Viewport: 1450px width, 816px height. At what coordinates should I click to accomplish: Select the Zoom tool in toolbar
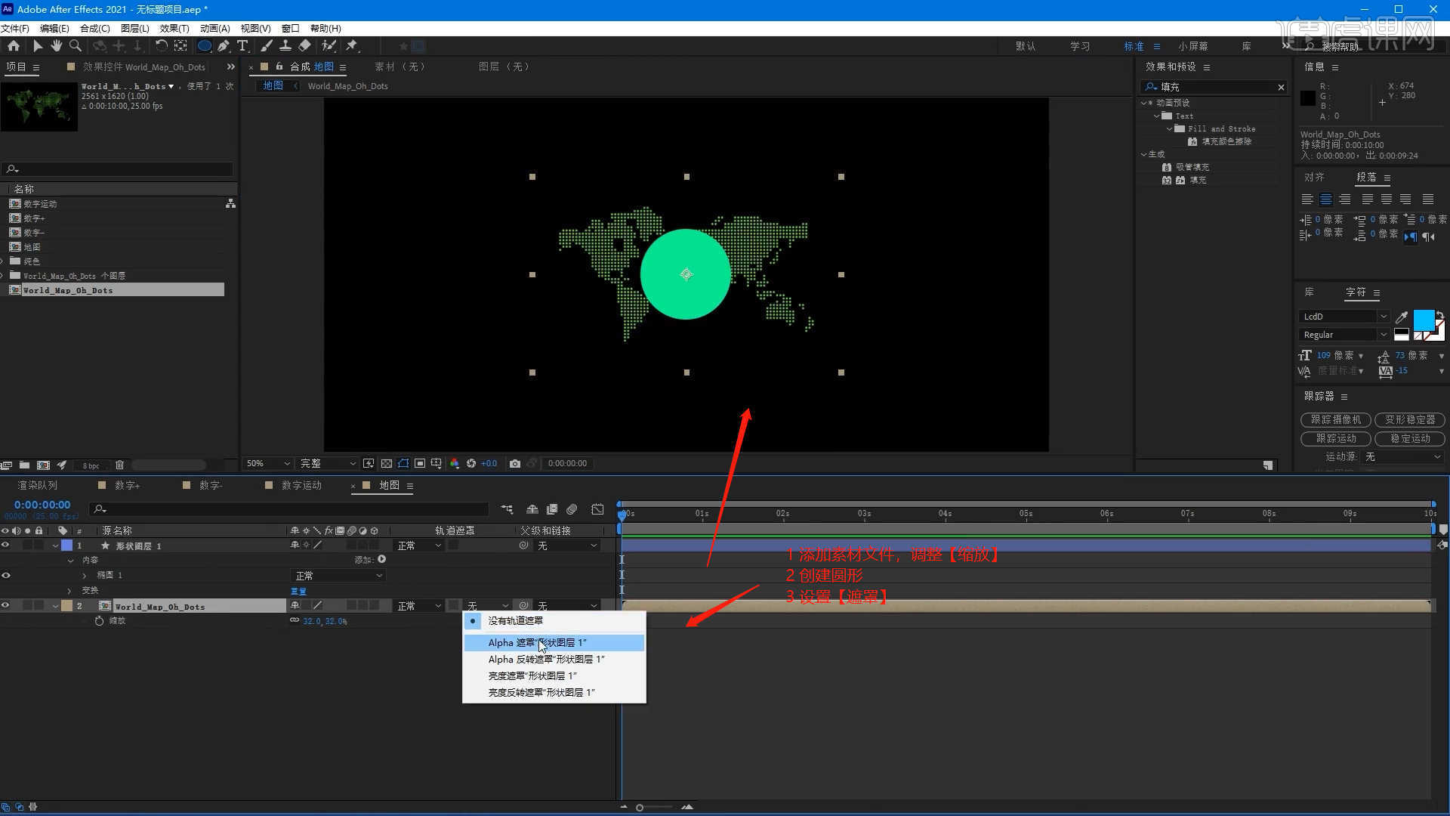(x=75, y=46)
